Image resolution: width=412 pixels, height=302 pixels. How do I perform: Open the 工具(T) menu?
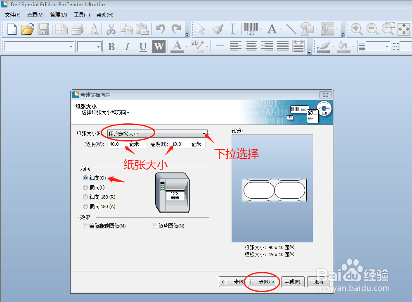[x=82, y=15]
